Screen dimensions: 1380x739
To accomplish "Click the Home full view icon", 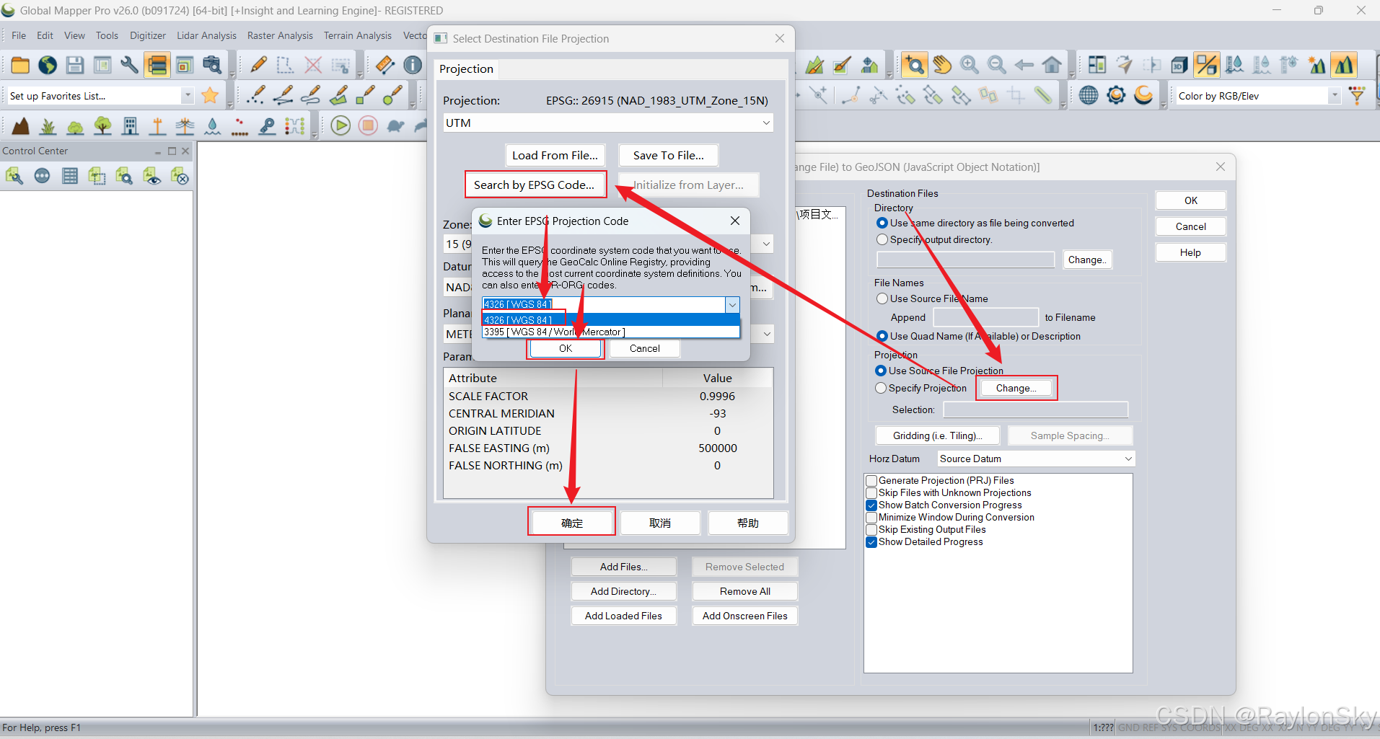I will tap(1052, 66).
